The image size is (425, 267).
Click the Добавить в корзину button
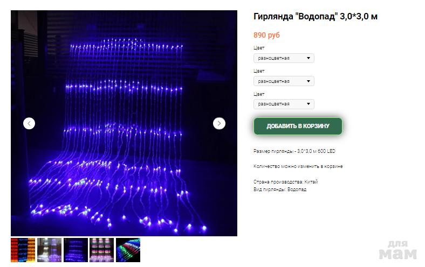(298, 126)
